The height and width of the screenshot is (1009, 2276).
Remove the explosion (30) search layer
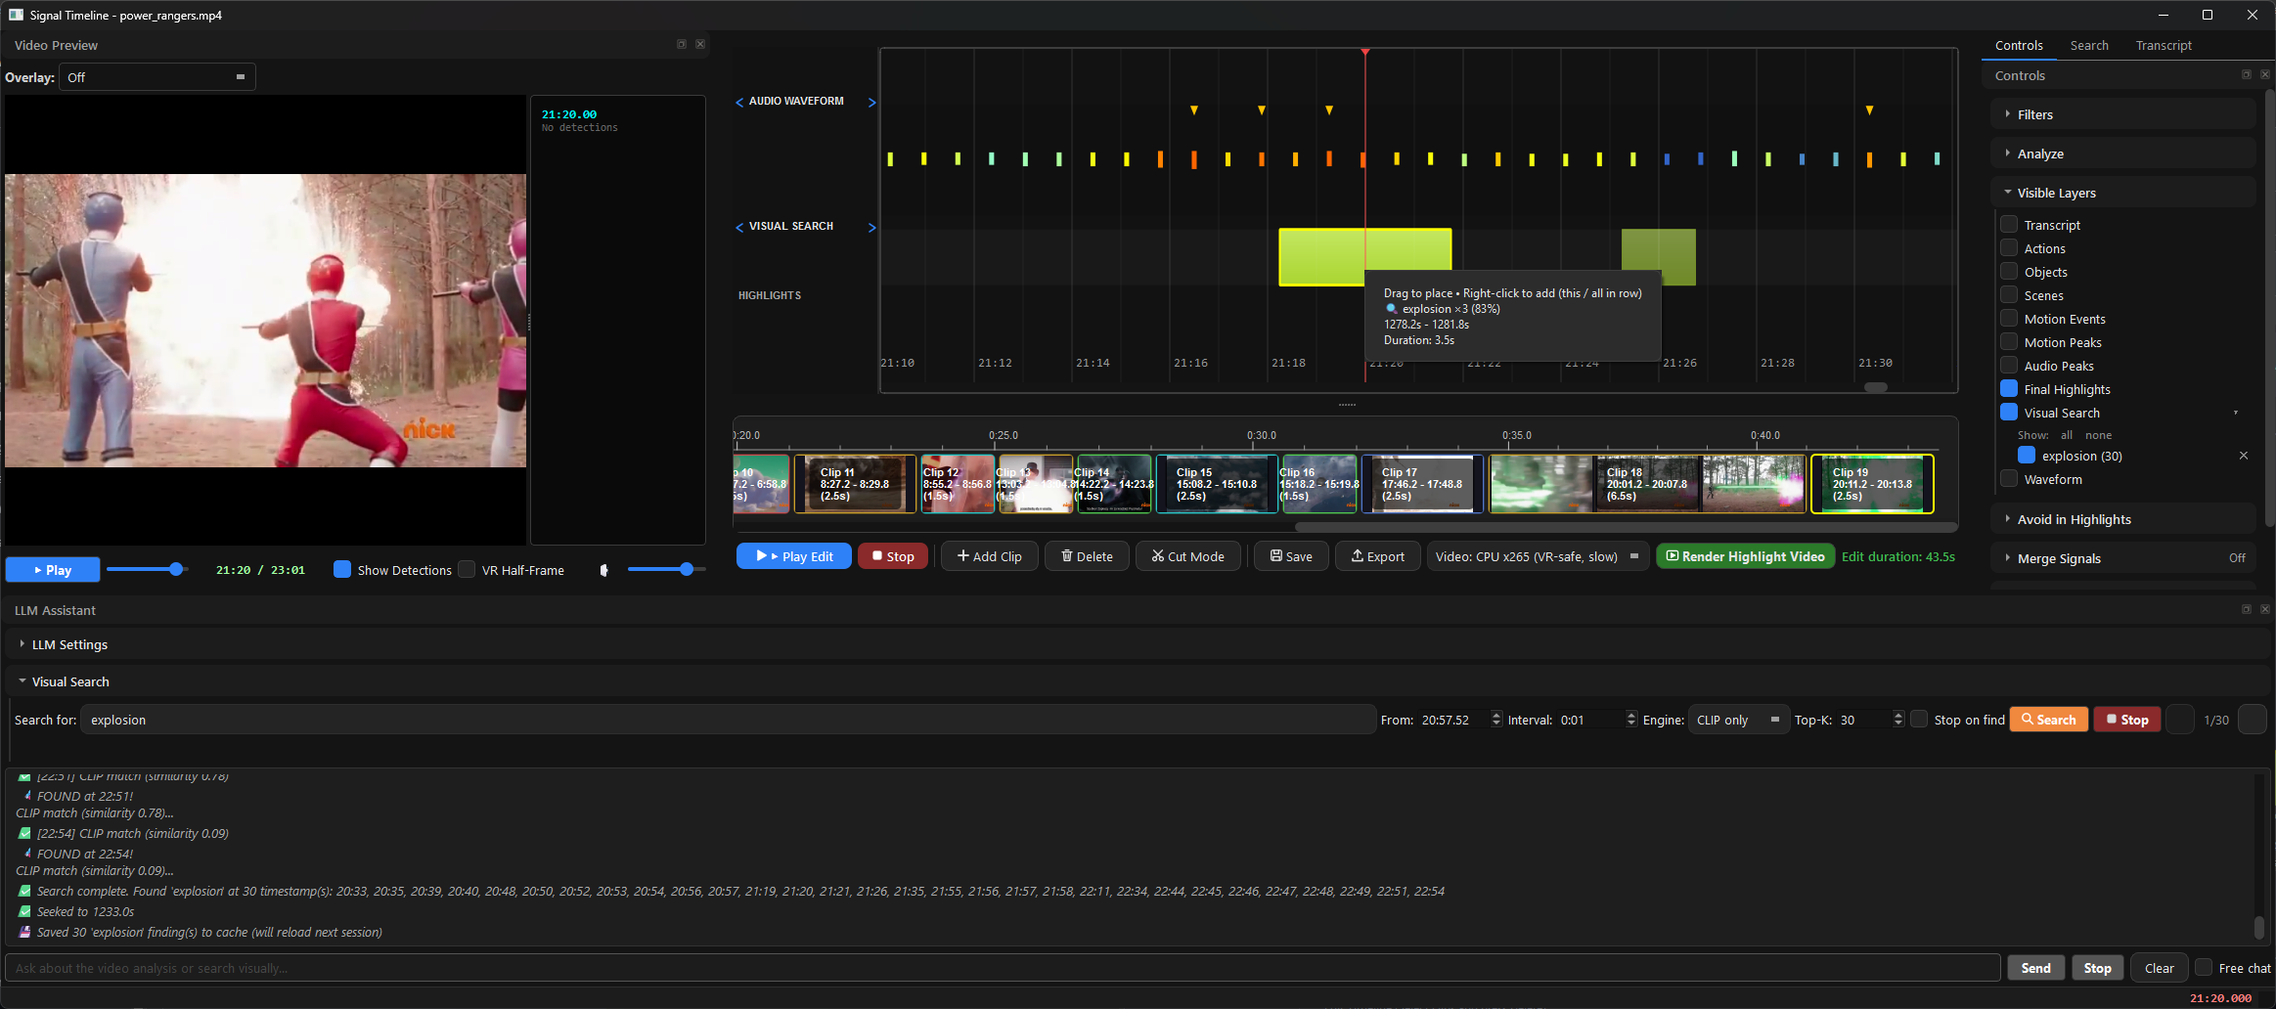click(x=2244, y=456)
